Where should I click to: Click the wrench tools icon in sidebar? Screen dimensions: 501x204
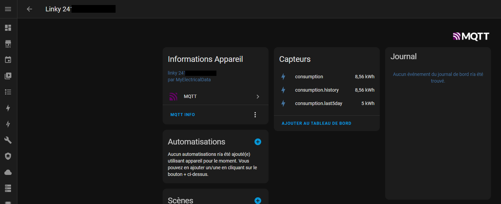pos(8,140)
